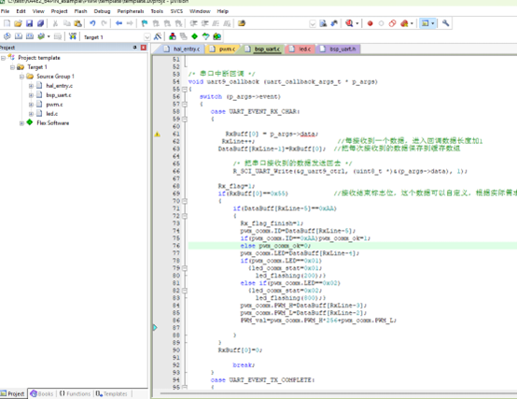The width and height of the screenshot is (517, 399).
Task: Open the Target 1 dropdown
Action: tap(147, 37)
